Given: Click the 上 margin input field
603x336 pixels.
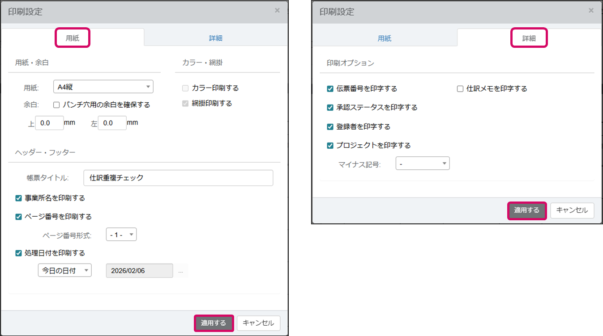Looking at the screenshot, I should click(x=49, y=123).
